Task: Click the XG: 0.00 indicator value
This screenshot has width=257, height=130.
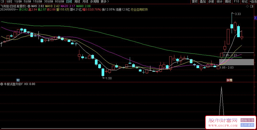Action: click(30, 84)
